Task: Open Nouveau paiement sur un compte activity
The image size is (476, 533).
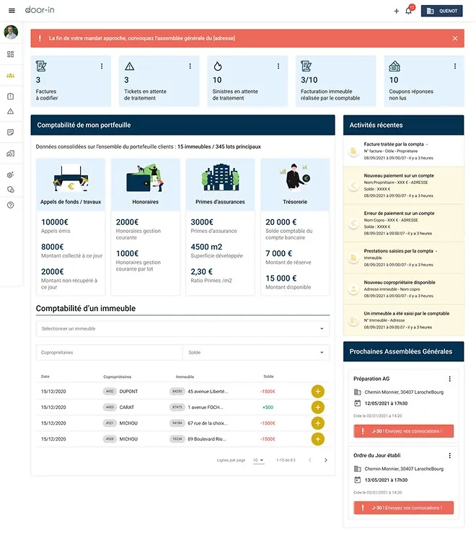Action: pyautogui.click(x=404, y=185)
